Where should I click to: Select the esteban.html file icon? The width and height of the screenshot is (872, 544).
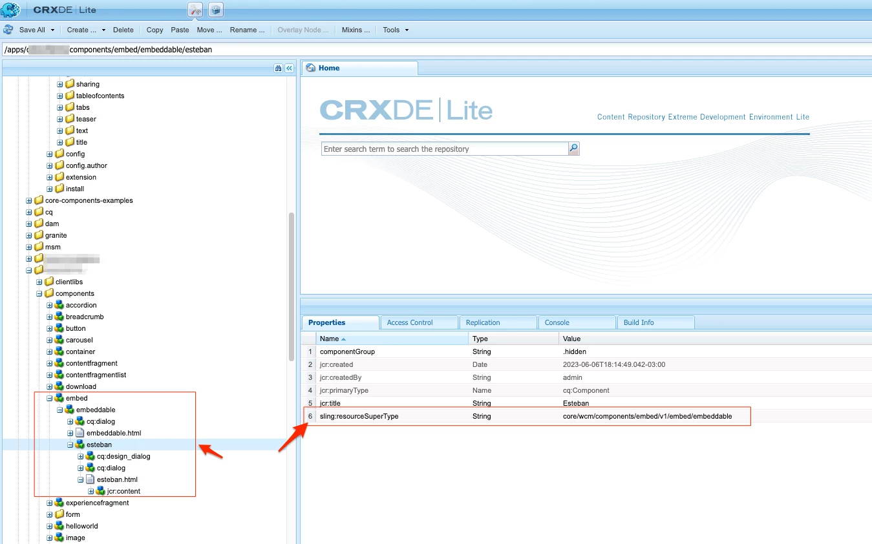point(90,479)
